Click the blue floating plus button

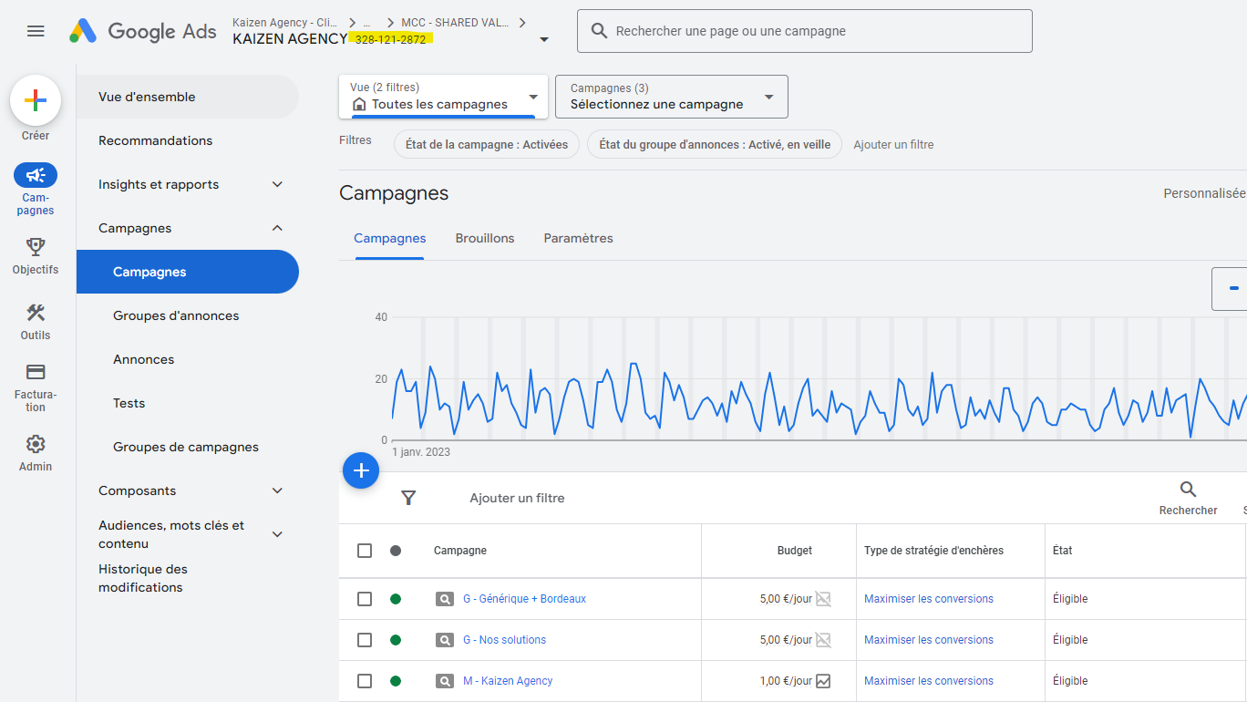[x=361, y=470]
